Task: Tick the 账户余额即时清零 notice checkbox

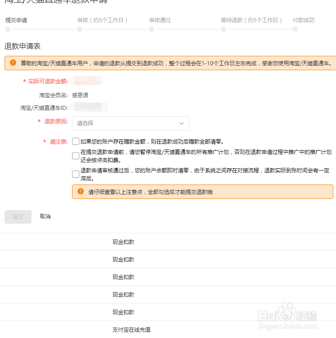Action: [x=76, y=174]
